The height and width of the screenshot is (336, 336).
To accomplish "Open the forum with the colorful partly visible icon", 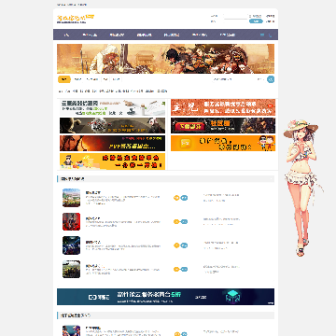I will (x=71, y=330).
